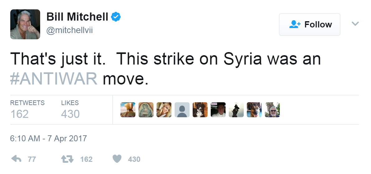Expand the tweet options chevron menu
This screenshot has width=371, height=174.
click(355, 24)
